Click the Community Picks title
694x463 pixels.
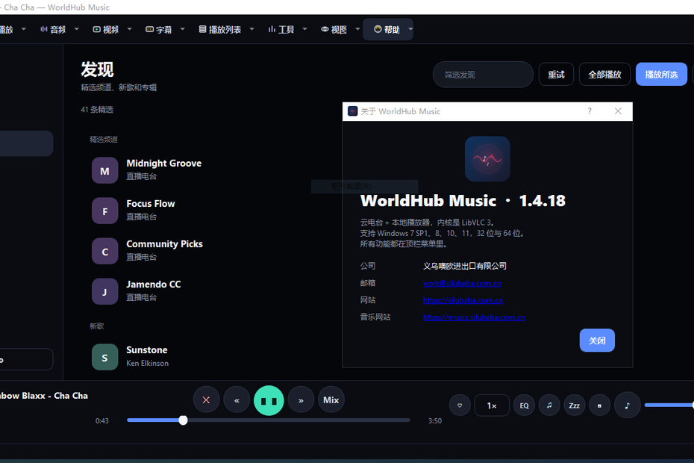click(x=164, y=244)
